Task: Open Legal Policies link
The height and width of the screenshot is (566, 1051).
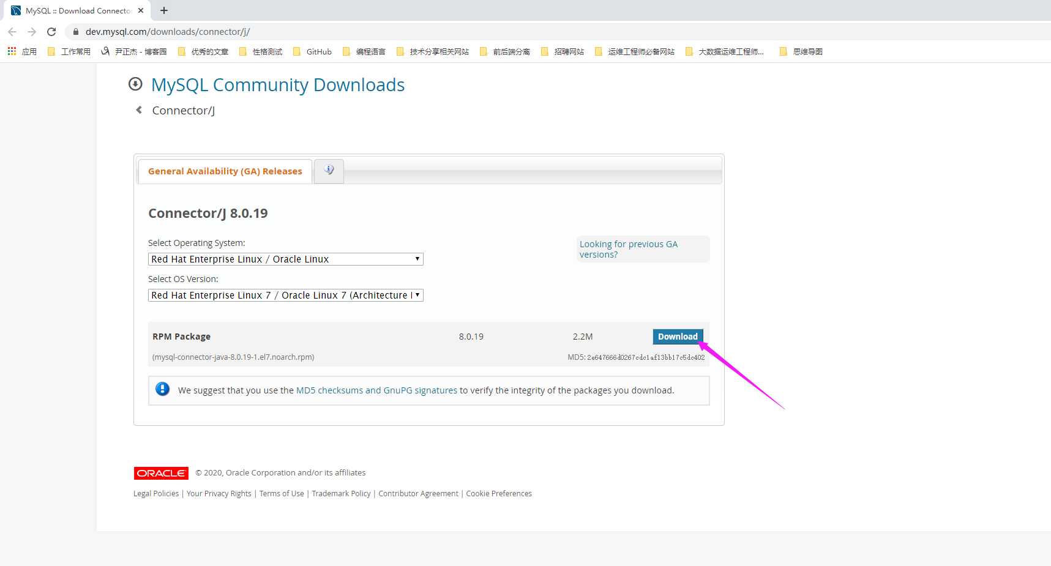Action: 156,494
